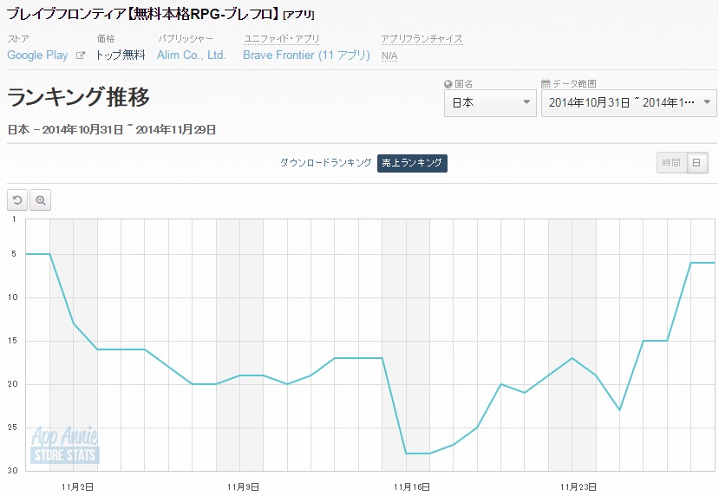Image resolution: width=719 pixels, height=496 pixels.
Task: Open the 日本 country dropdown
Action: click(490, 102)
